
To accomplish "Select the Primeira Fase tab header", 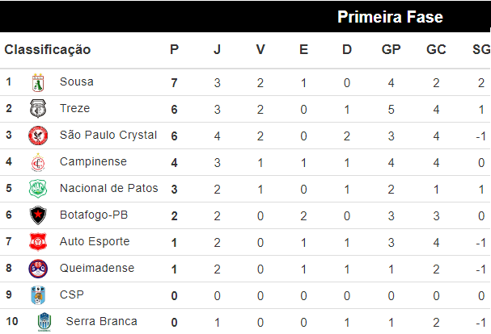I will click(x=390, y=17).
